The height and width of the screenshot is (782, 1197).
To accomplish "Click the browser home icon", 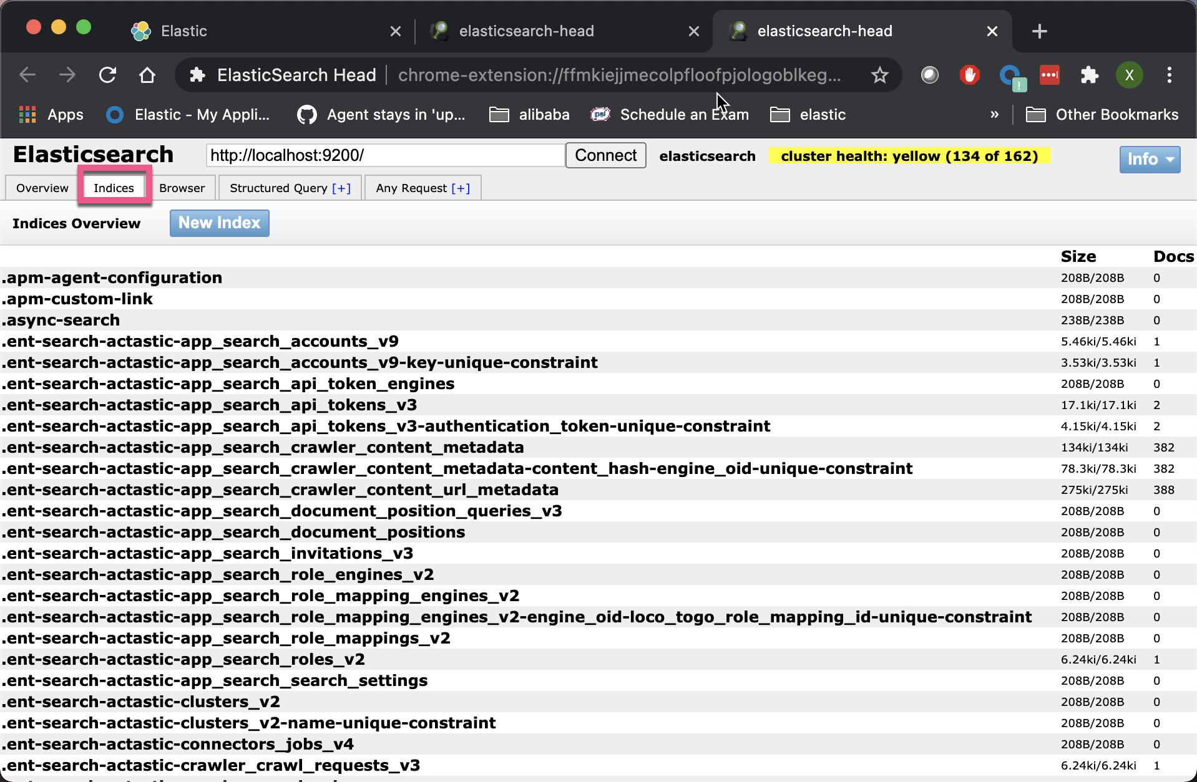I will click(x=147, y=75).
